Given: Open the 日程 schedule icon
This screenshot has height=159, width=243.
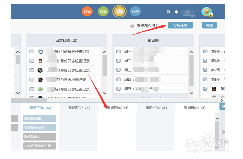Looking at the screenshot, I should click(87, 12).
